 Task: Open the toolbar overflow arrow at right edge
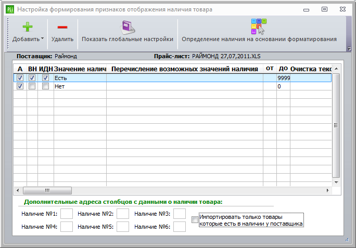pyautogui.click(x=349, y=48)
